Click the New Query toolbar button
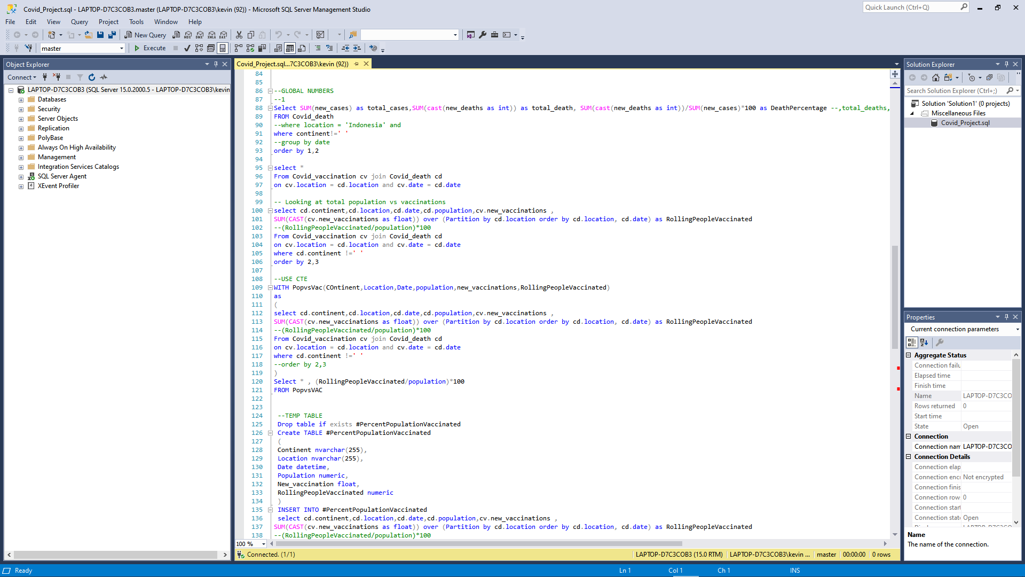 click(145, 35)
